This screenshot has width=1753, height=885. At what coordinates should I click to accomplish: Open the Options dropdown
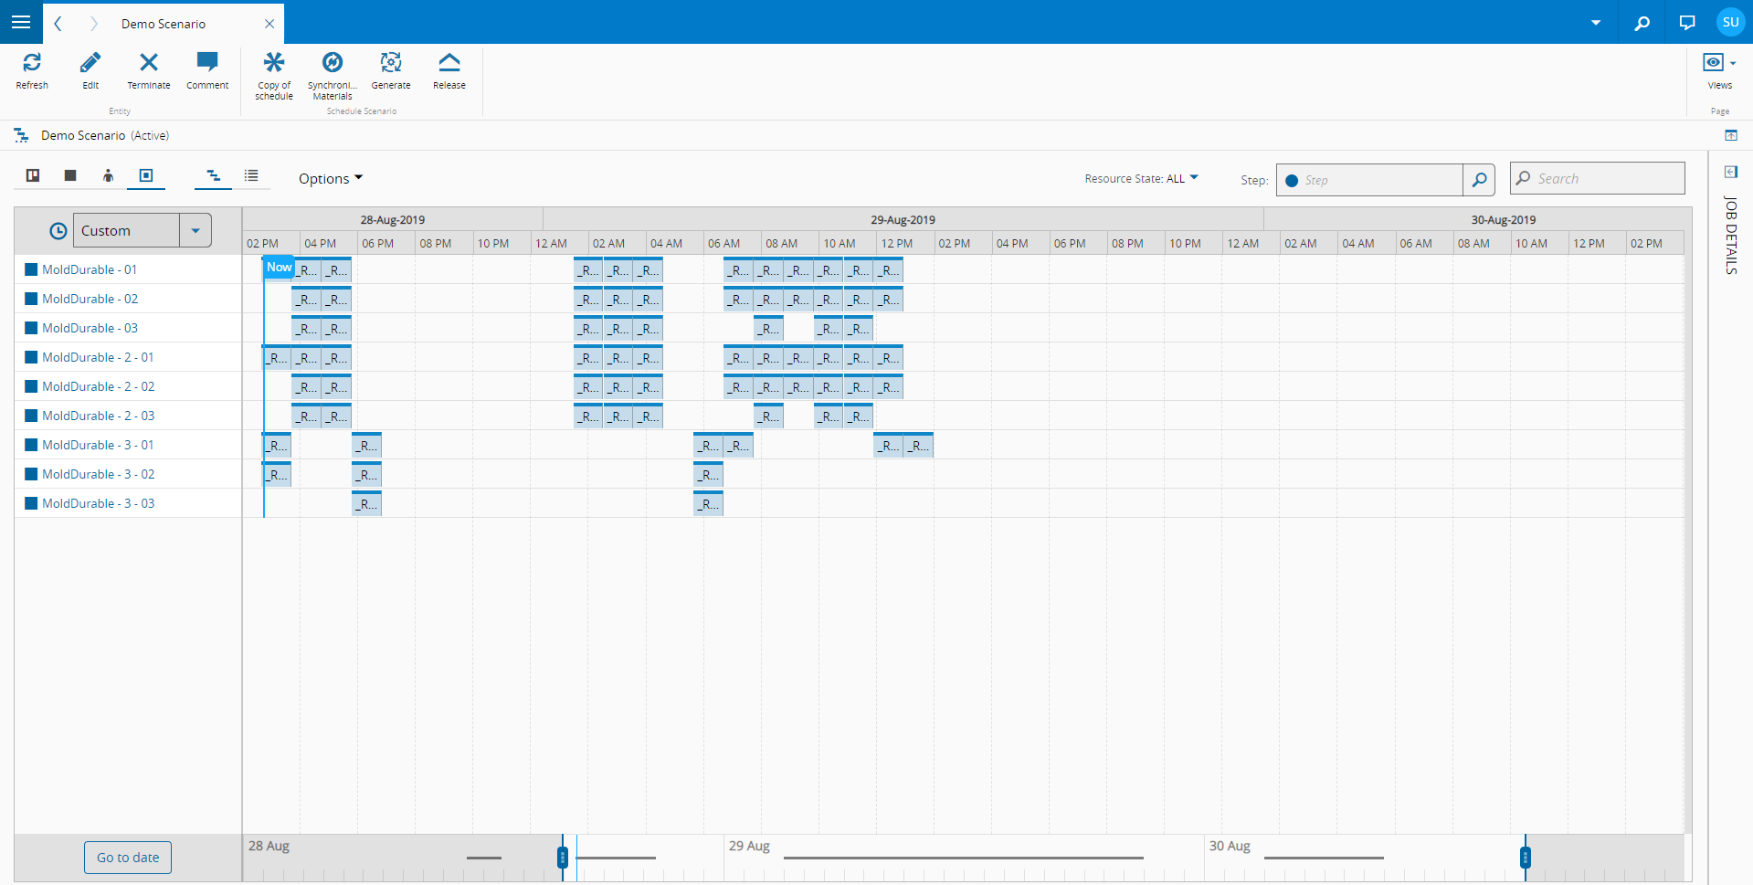click(330, 179)
